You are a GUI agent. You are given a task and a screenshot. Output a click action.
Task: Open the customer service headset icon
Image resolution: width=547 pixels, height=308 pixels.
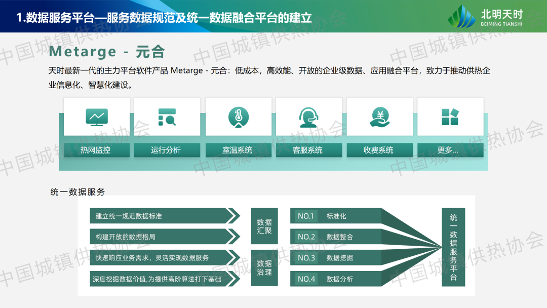[308, 117]
